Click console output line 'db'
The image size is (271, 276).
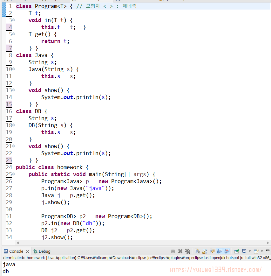coord(6,271)
